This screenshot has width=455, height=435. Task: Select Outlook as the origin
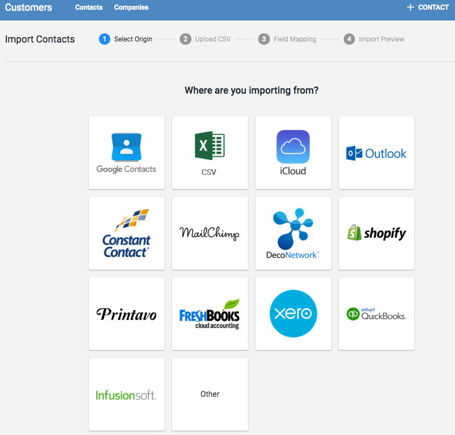coord(376,152)
